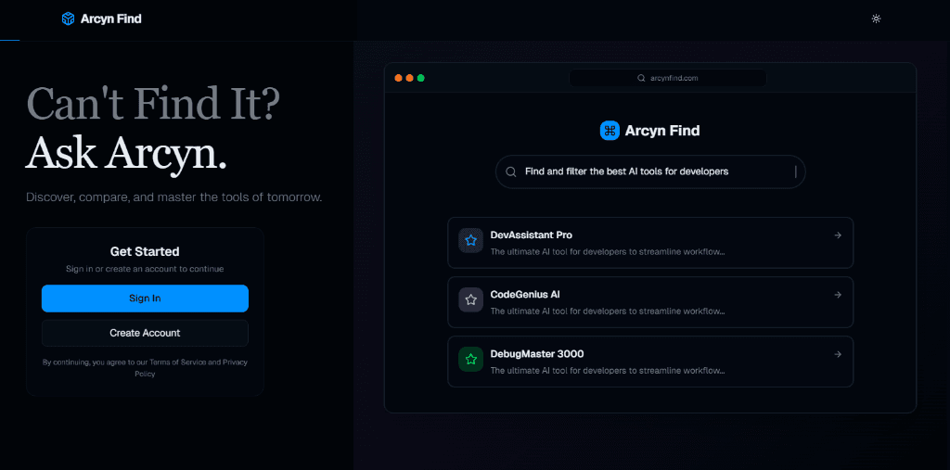Click the magnifier icon in the search bar
The width and height of the screenshot is (950, 470).
(511, 171)
